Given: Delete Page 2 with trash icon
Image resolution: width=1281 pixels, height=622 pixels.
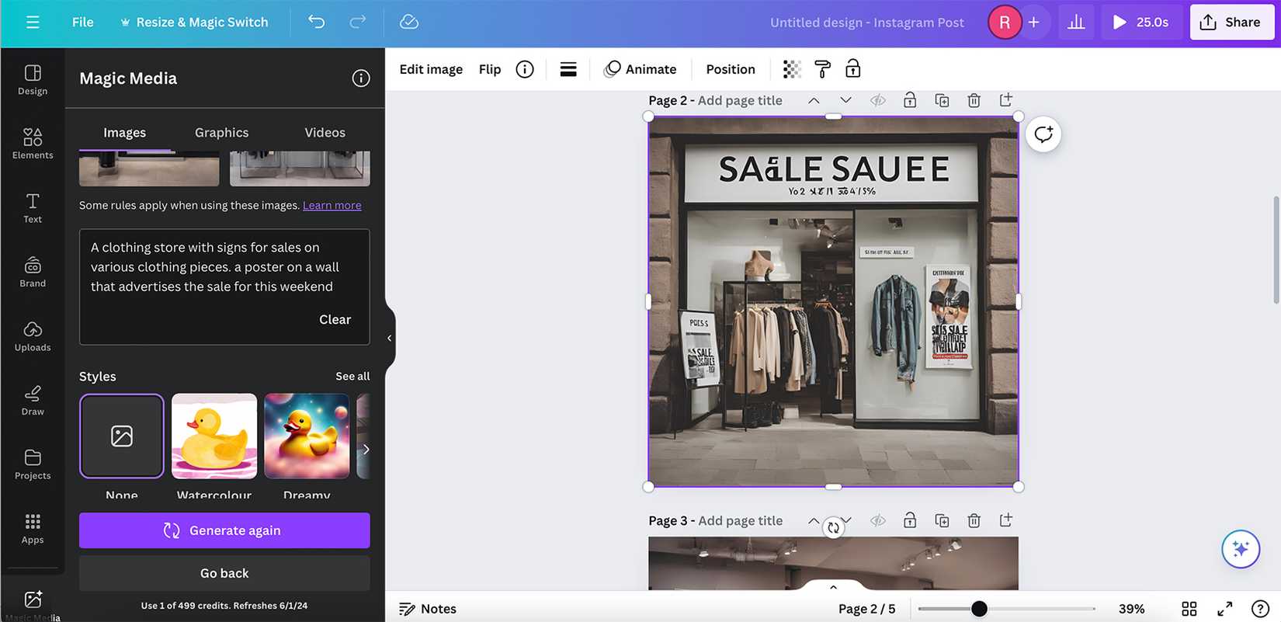Looking at the screenshot, I should point(974,100).
